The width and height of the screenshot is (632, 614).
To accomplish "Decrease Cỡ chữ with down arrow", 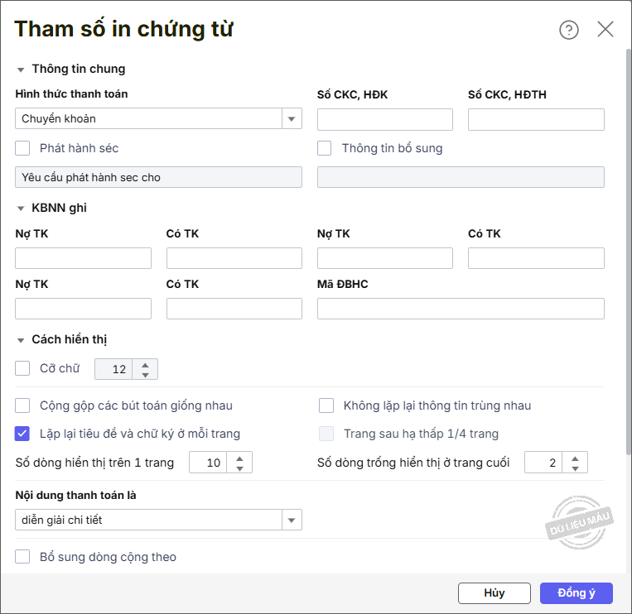I will point(146,375).
